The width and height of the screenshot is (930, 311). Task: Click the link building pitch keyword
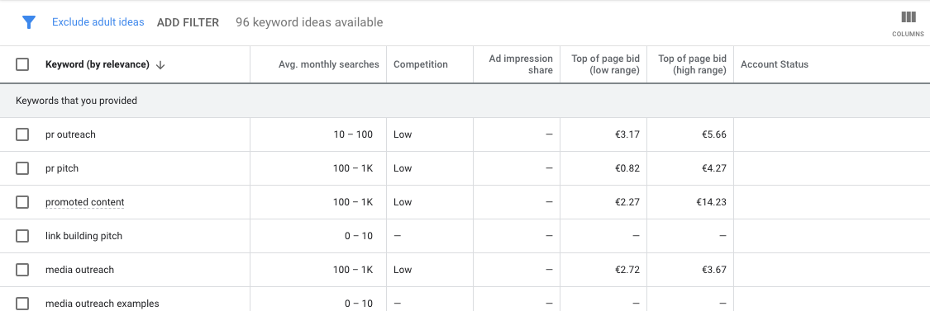point(83,236)
